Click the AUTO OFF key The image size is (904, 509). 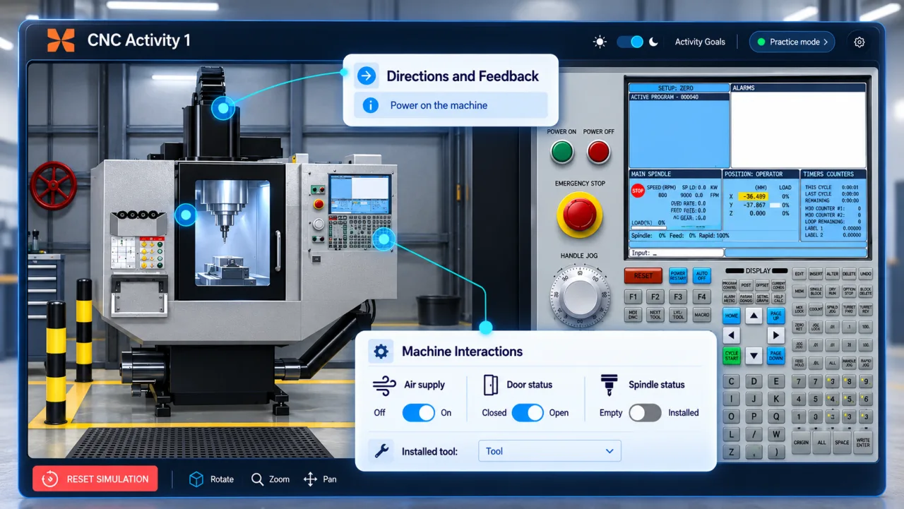click(x=701, y=276)
